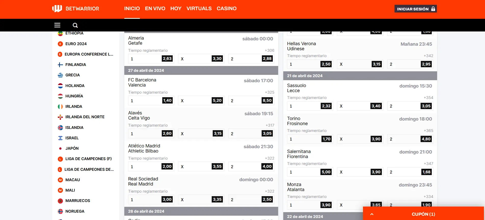
Task: Open the INICIO tab
Action: 132,9
